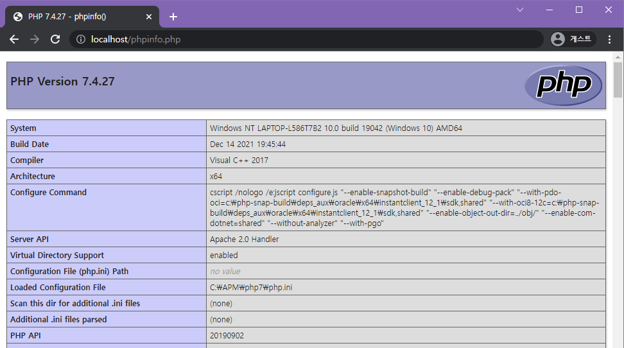
Task: Select the Windows NT LAPTOP-L586T7B2 system value
Action: click(x=336, y=128)
